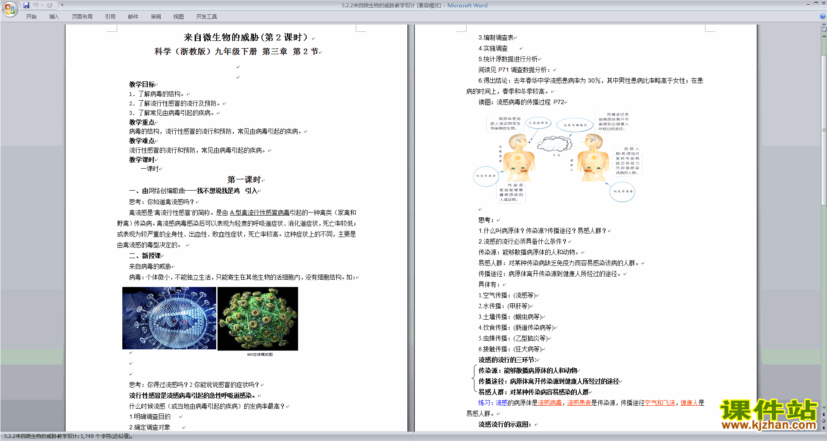Image resolution: width=827 pixels, height=441 pixels.
Task: Toggle the ruler button above scrollbar
Action: point(824,29)
